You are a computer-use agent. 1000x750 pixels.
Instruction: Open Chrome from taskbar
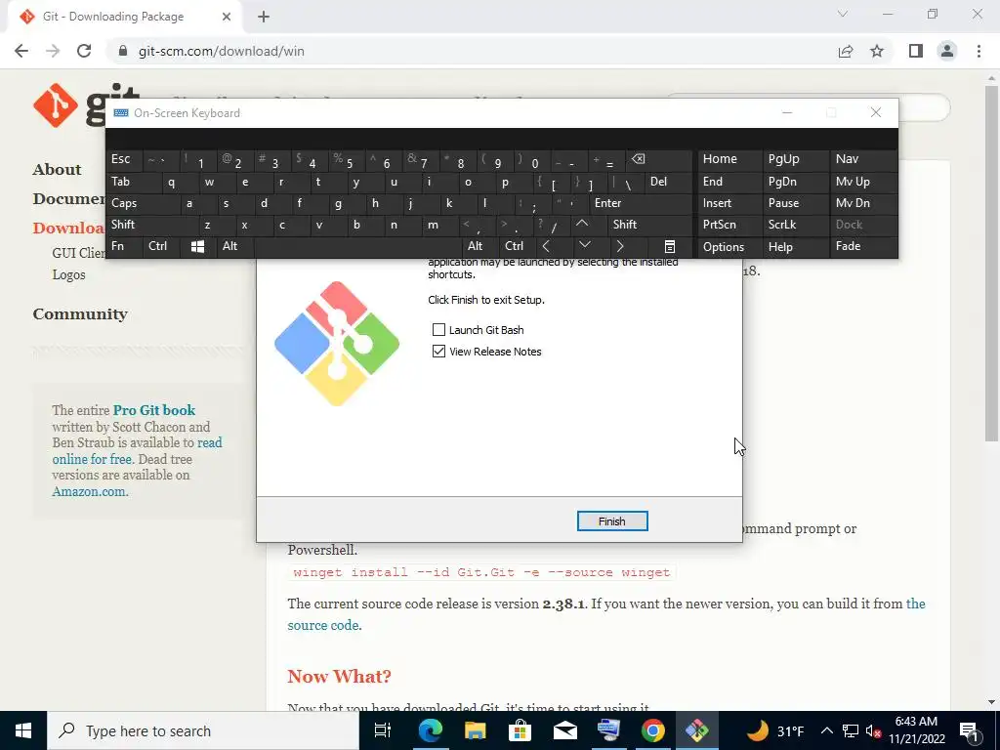coord(653,730)
